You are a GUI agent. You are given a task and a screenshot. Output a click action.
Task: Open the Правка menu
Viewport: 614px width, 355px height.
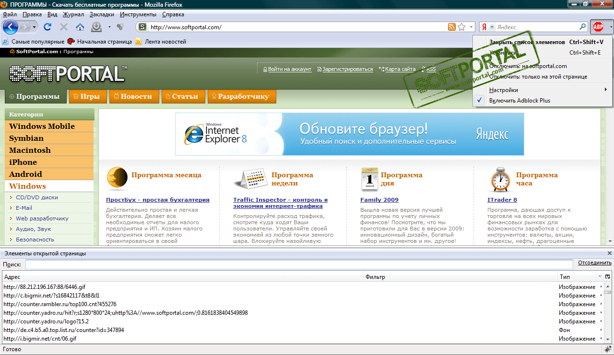(x=32, y=14)
